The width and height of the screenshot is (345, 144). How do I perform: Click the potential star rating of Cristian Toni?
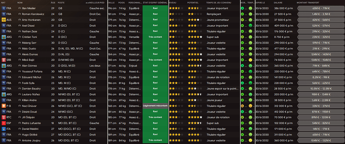click(x=195, y=37)
